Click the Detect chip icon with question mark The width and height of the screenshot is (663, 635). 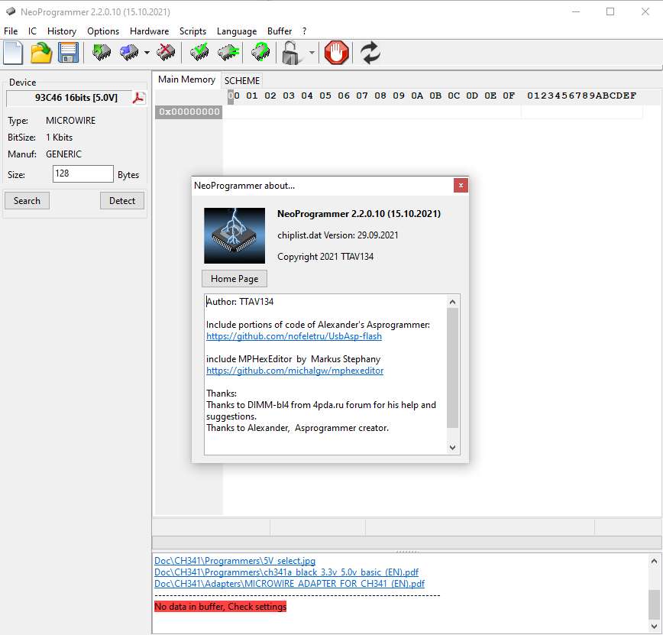point(260,53)
